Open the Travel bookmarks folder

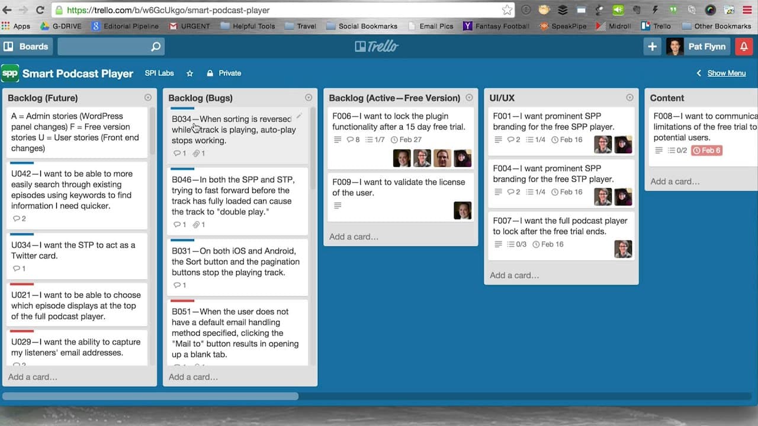coord(300,26)
